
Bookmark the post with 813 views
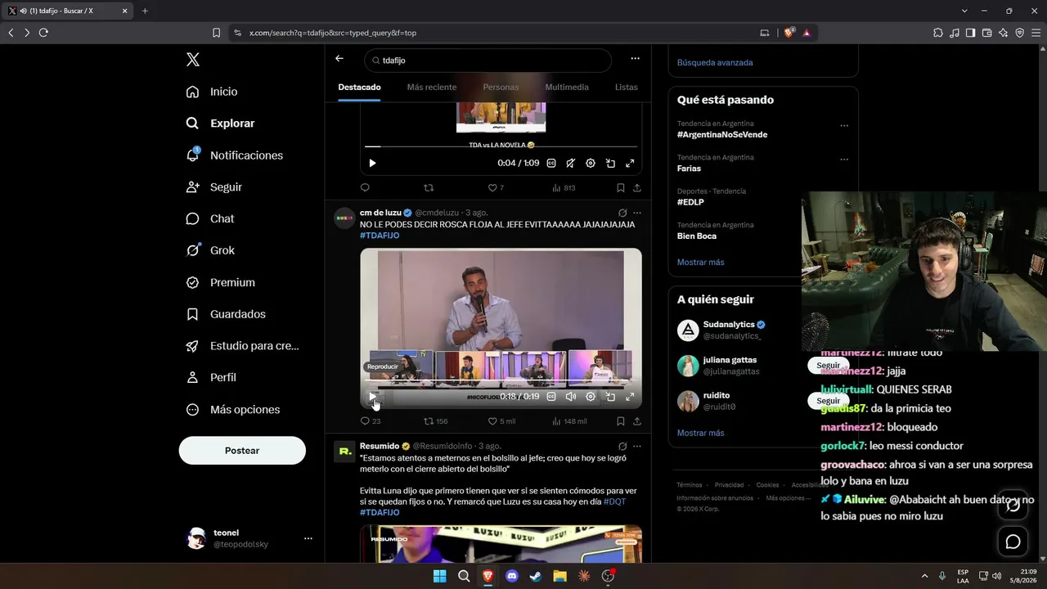pyautogui.click(x=621, y=187)
